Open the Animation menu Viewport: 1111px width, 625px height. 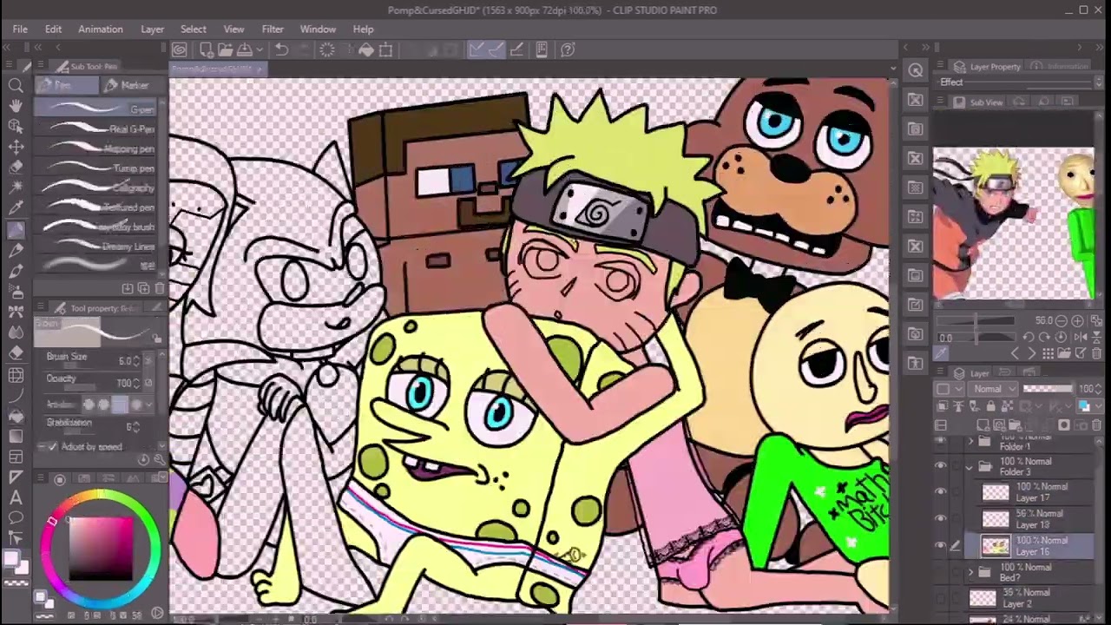point(101,29)
